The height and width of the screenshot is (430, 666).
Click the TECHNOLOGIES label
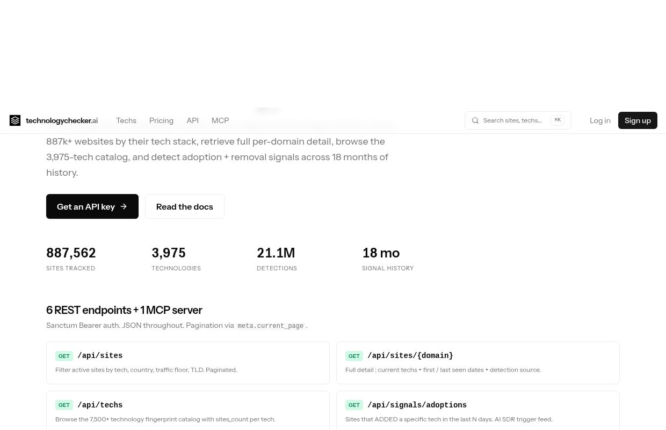coord(176,268)
